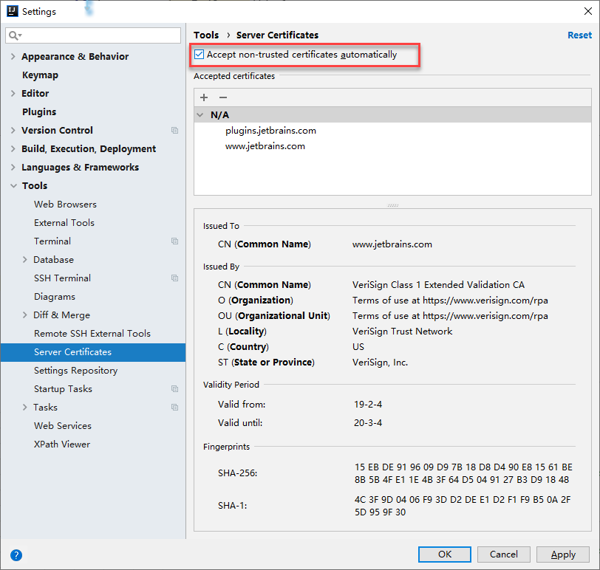This screenshot has height=570, width=600.
Task: Select Server Certificates in the tree
Action: pyautogui.click(x=93, y=352)
